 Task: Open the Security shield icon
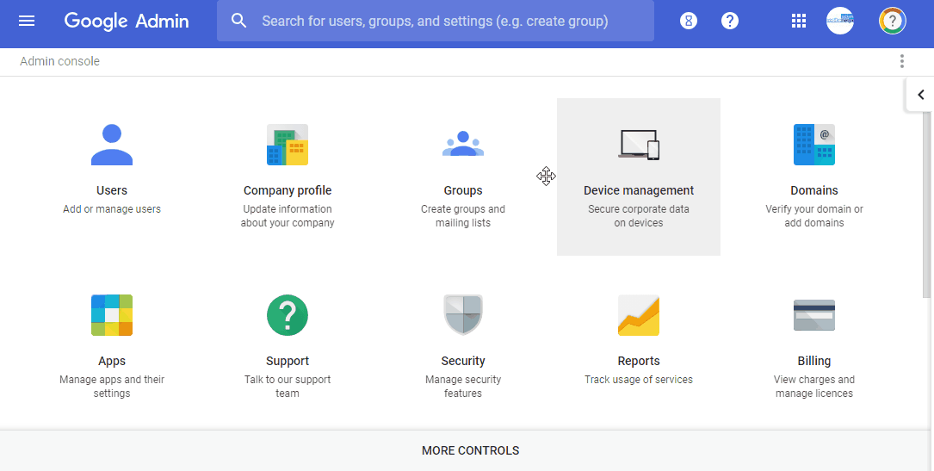point(463,315)
